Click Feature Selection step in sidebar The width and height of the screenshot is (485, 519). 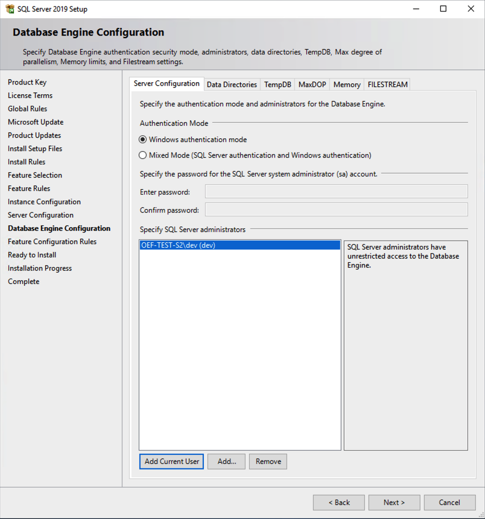pyautogui.click(x=35, y=175)
